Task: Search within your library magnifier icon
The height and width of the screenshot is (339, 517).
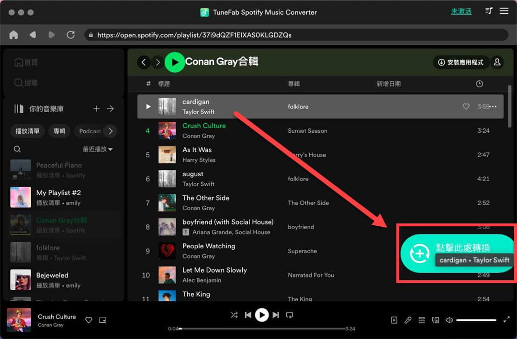Action: point(17,149)
